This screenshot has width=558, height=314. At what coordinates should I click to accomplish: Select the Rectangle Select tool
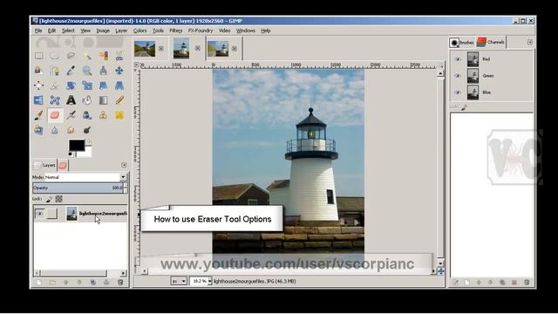38,56
